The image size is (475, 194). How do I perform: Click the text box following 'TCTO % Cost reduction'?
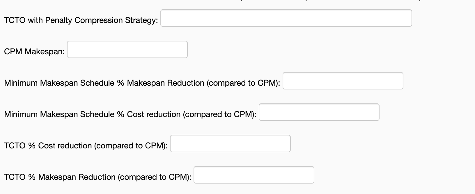click(x=230, y=143)
